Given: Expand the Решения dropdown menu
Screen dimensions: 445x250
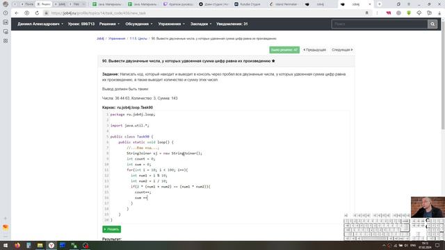Looking at the screenshot, I should [x=109, y=24].
